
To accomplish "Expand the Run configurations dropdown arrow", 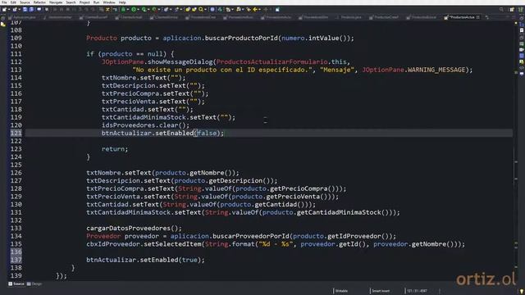I will (139, 9).
